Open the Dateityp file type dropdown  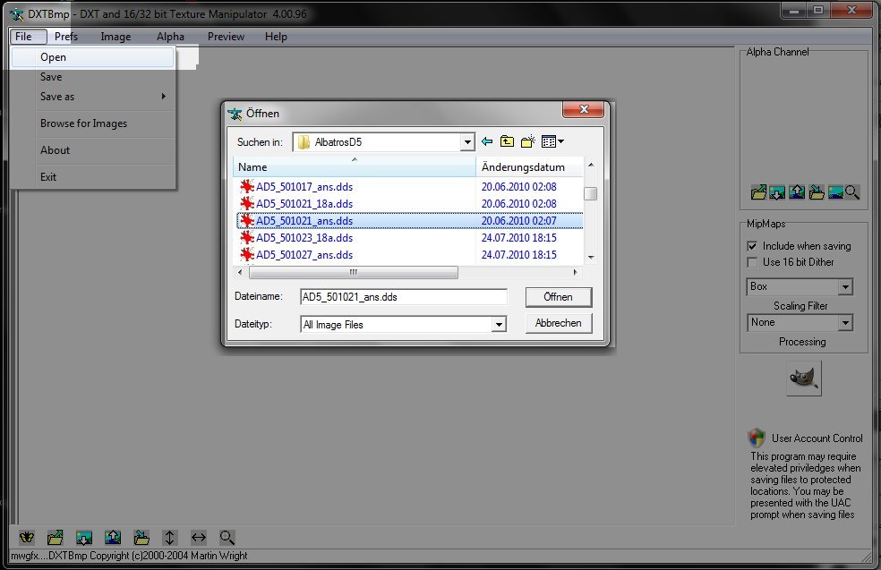(x=499, y=325)
